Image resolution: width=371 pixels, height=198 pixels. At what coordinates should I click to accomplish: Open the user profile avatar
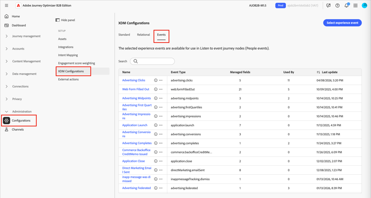pos(365,5)
